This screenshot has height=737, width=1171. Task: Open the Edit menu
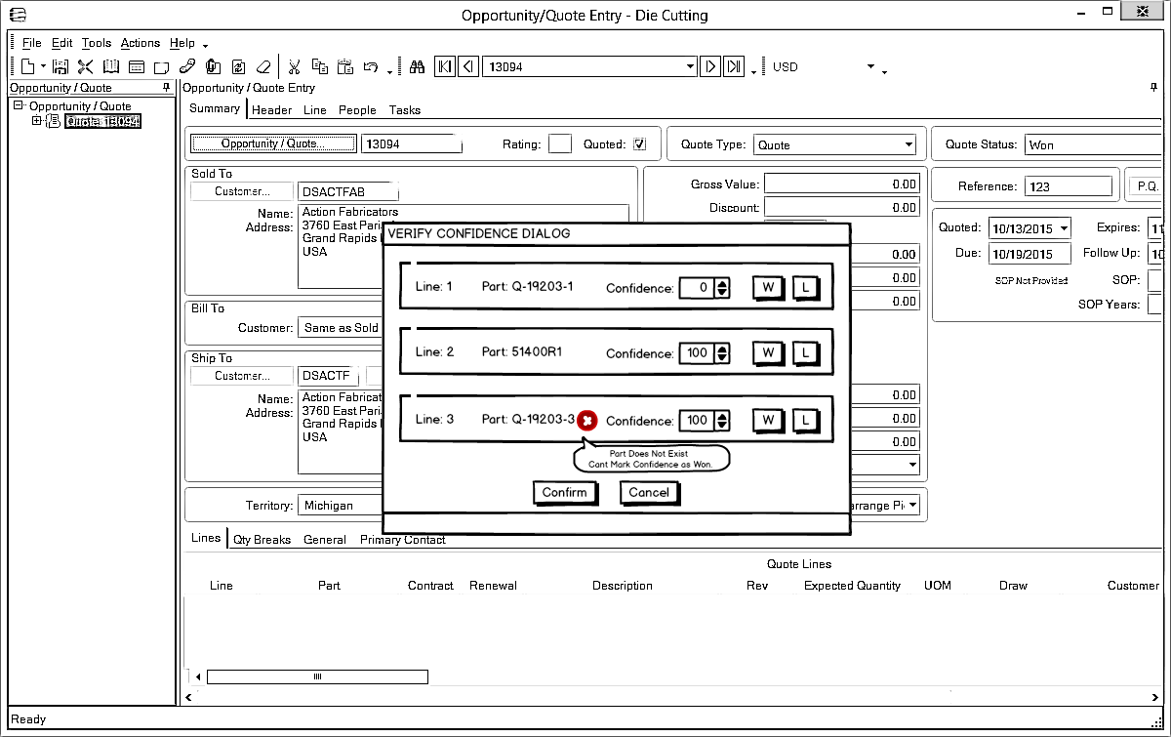coord(62,43)
